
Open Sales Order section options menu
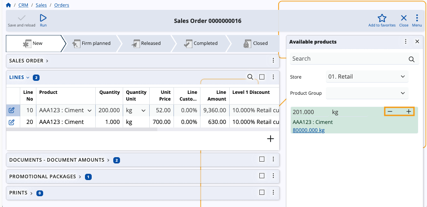coord(273,61)
